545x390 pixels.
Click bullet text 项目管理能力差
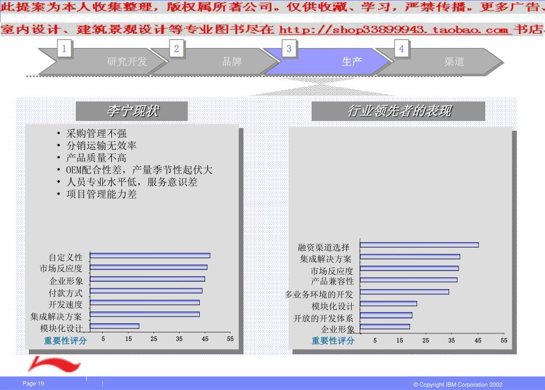pos(101,194)
